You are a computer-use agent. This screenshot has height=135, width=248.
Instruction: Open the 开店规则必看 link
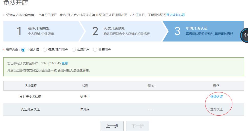176,15
